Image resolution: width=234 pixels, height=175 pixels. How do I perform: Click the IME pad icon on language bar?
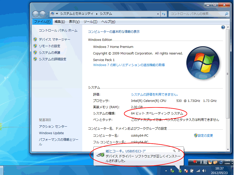[x=210, y=162]
